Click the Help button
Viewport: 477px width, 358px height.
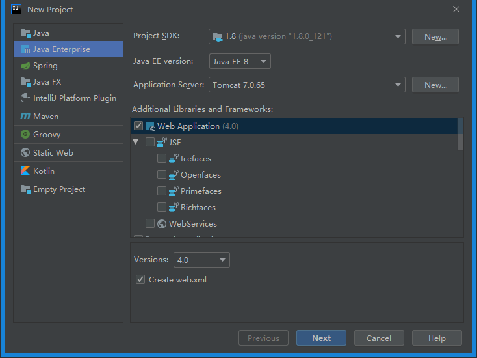point(437,338)
